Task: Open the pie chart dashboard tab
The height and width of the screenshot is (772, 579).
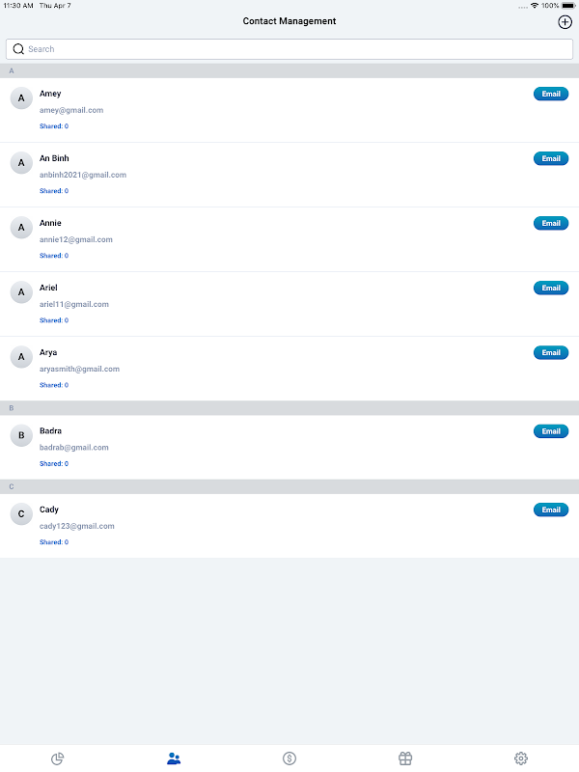Action: point(58,758)
